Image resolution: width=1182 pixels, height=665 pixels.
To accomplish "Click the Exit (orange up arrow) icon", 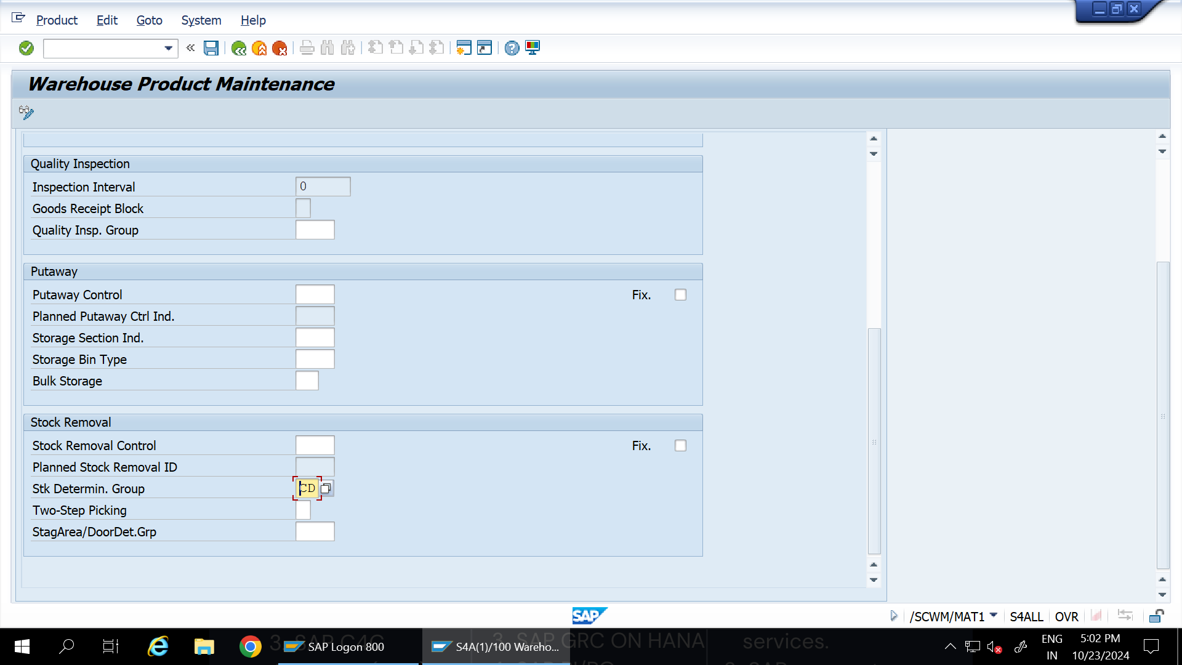I will 260,48.
